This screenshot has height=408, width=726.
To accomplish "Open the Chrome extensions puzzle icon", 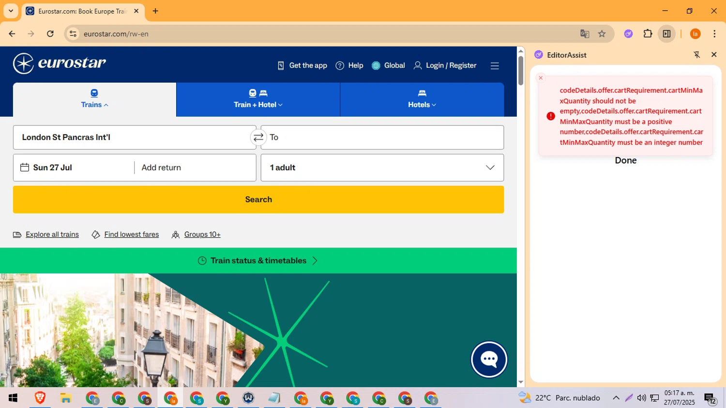I will (648, 34).
